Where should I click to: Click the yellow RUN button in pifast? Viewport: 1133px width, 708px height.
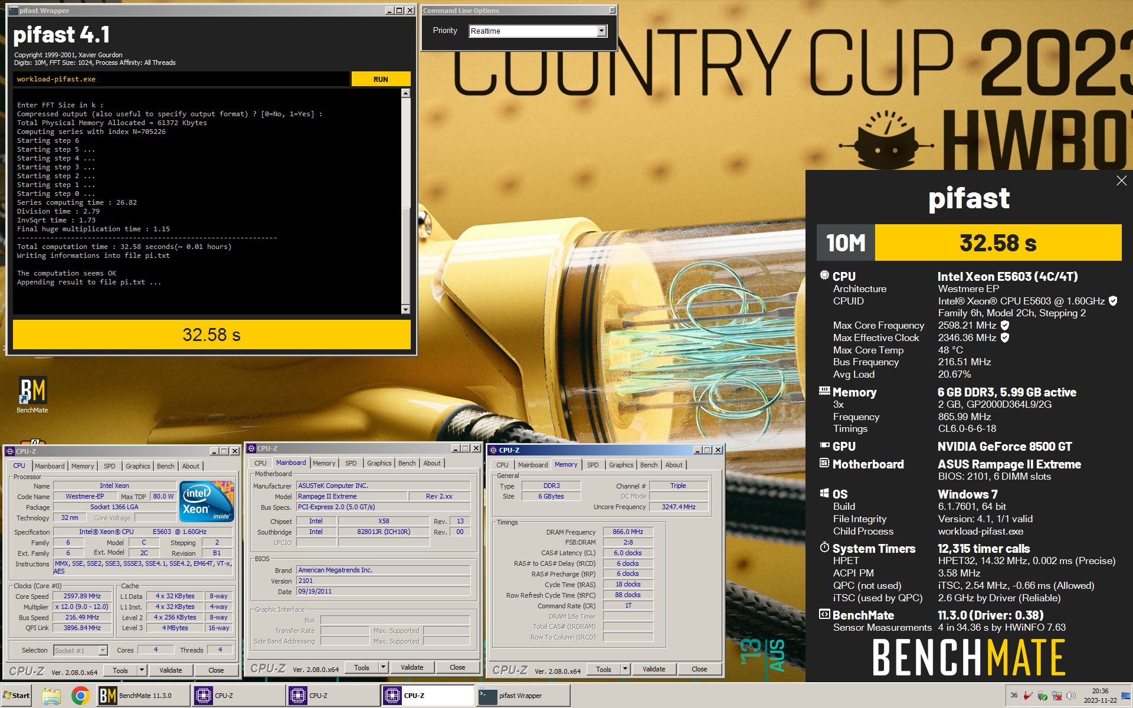(x=381, y=79)
